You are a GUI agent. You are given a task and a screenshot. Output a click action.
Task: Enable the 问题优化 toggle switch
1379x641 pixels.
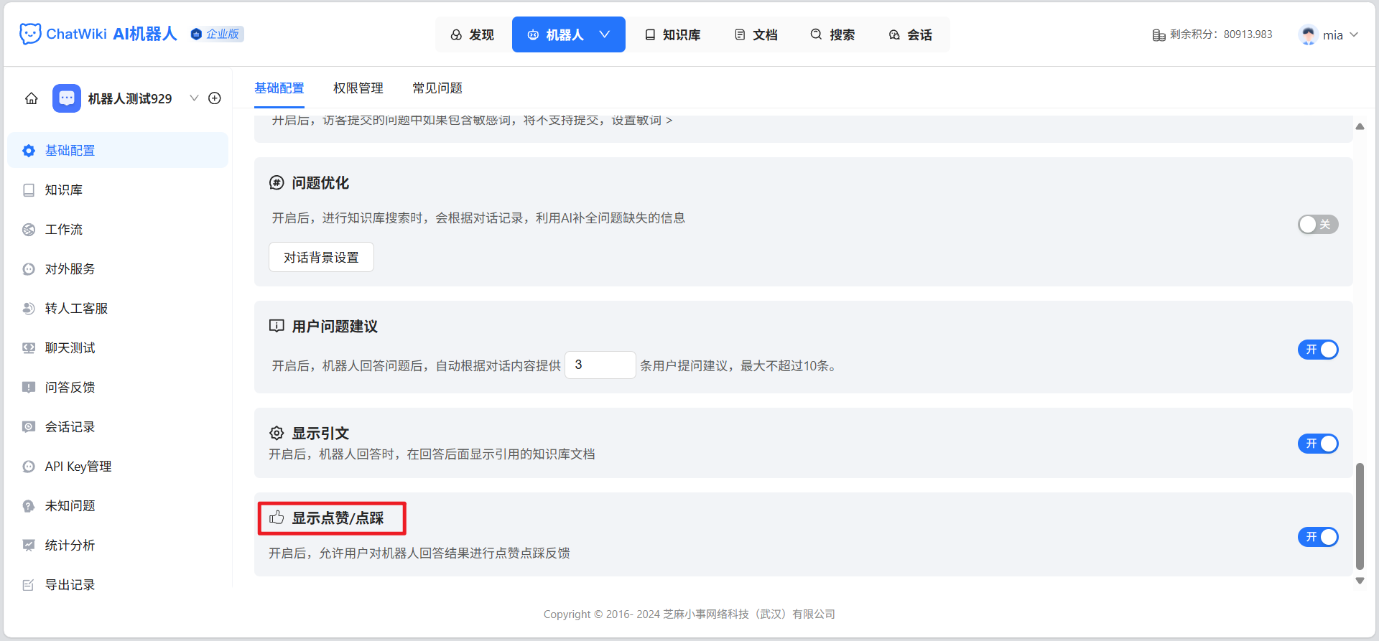1318,225
